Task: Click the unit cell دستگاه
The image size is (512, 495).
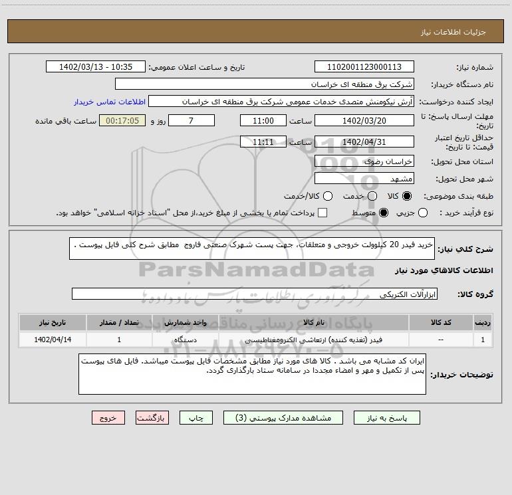Action: coord(185,340)
